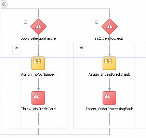Click the Assign_InvalidCreditFault label

[109, 74]
